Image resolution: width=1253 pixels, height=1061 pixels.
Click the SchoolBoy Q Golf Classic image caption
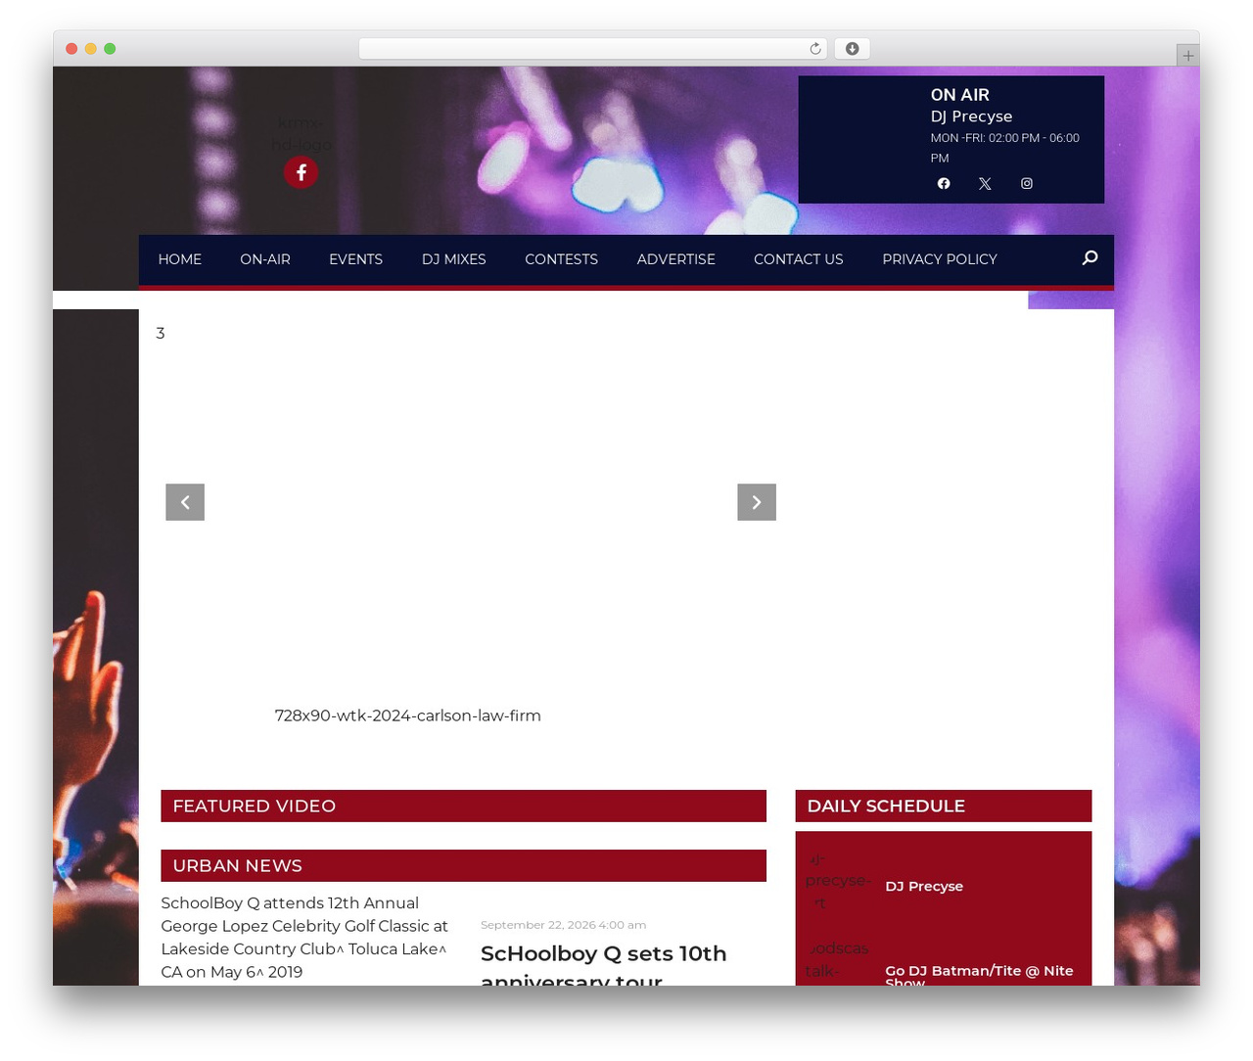click(304, 938)
